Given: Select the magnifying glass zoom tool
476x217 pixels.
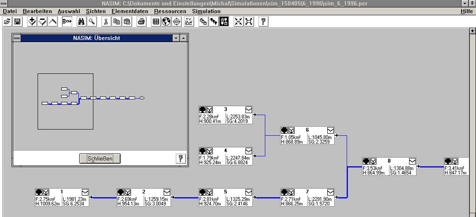Looking at the screenshot, I should (x=92, y=21).
